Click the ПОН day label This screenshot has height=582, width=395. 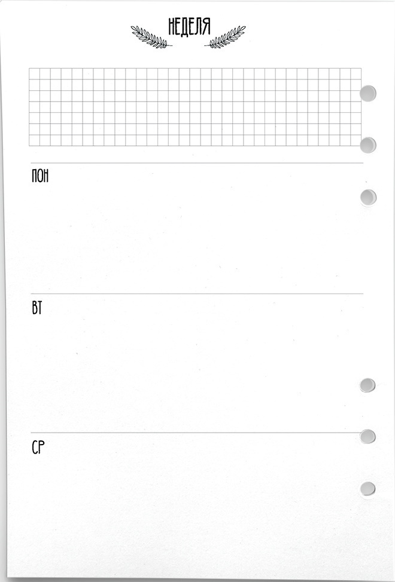click(40, 176)
